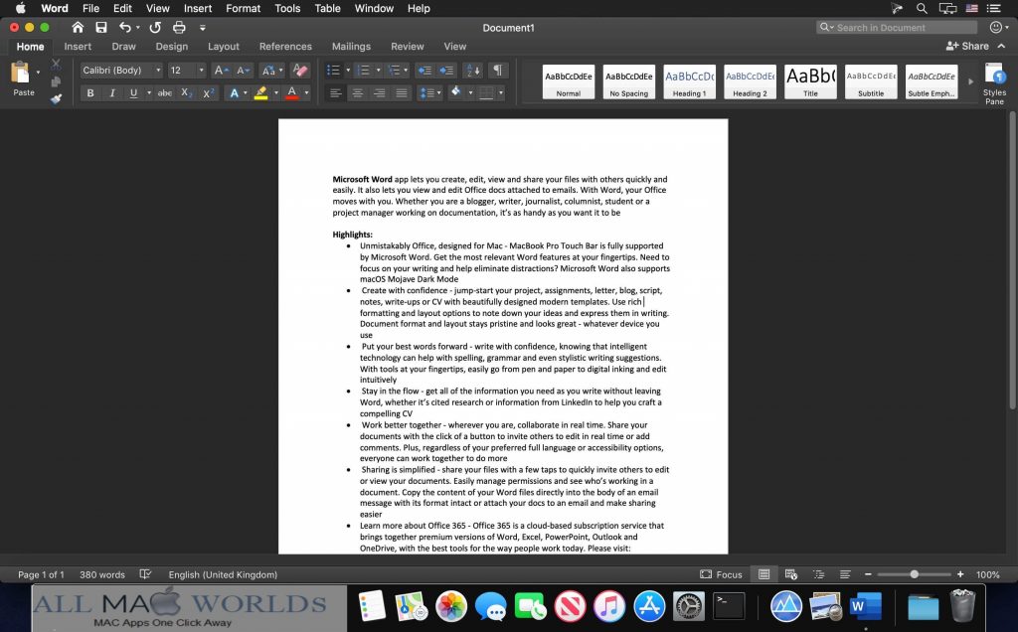Collapse the ribbon with chevron
The image size is (1018, 632).
point(1002,46)
